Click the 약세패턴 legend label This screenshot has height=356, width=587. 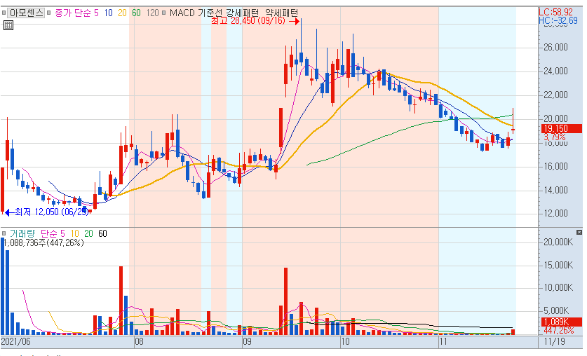(x=281, y=13)
